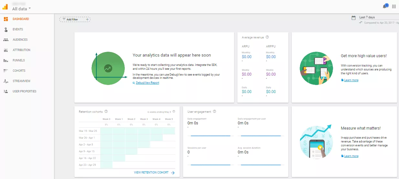Screen dimensions: 399x179
Task: Open the notifications bell icon
Action: tap(385, 6)
